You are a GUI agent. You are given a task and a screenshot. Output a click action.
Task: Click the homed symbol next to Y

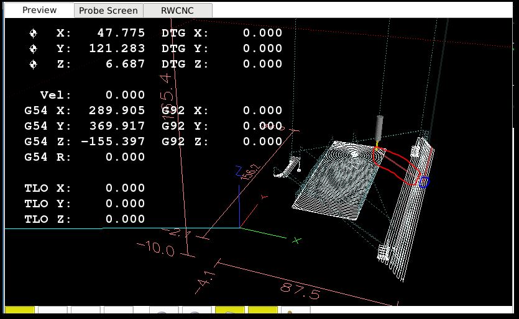tap(34, 48)
